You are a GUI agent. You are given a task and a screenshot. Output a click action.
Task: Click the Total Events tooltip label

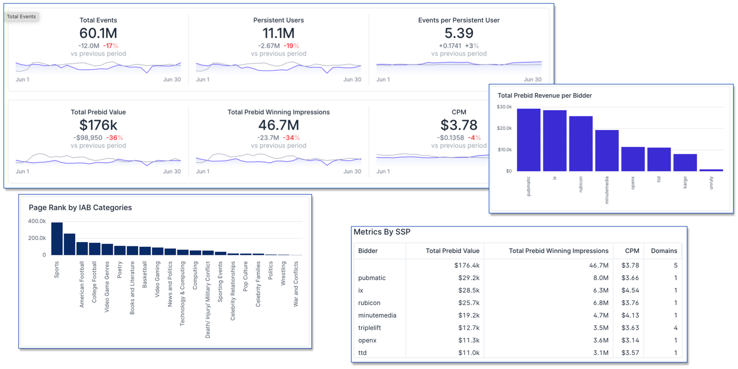pyautogui.click(x=21, y=17)
